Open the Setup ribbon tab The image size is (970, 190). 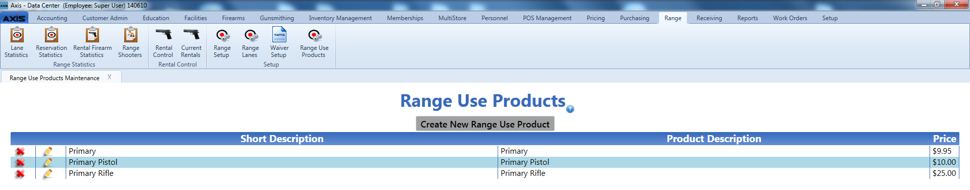[x=830, y=18]
